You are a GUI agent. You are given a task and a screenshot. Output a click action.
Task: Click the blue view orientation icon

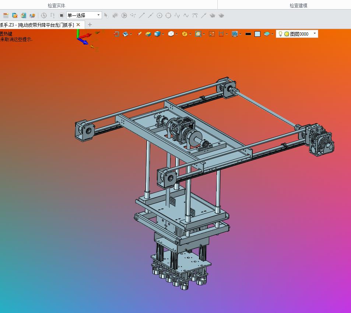point(125,34)
